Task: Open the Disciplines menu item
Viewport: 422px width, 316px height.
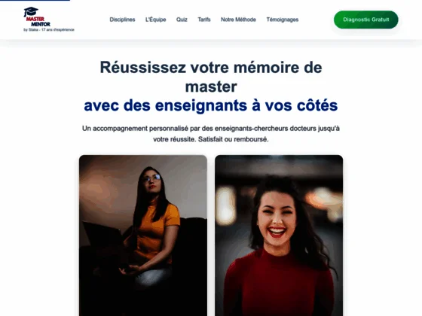Action: 122,20
